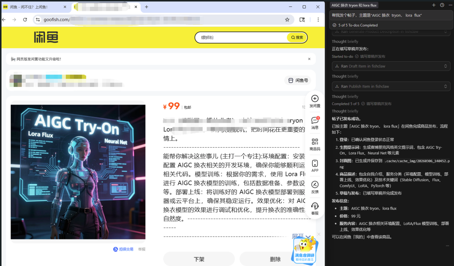Select the AIGC 换衣 tryon 和 lora flux chat tab
The height and width of the screenshot is (266, 454).
pos(354,5)
